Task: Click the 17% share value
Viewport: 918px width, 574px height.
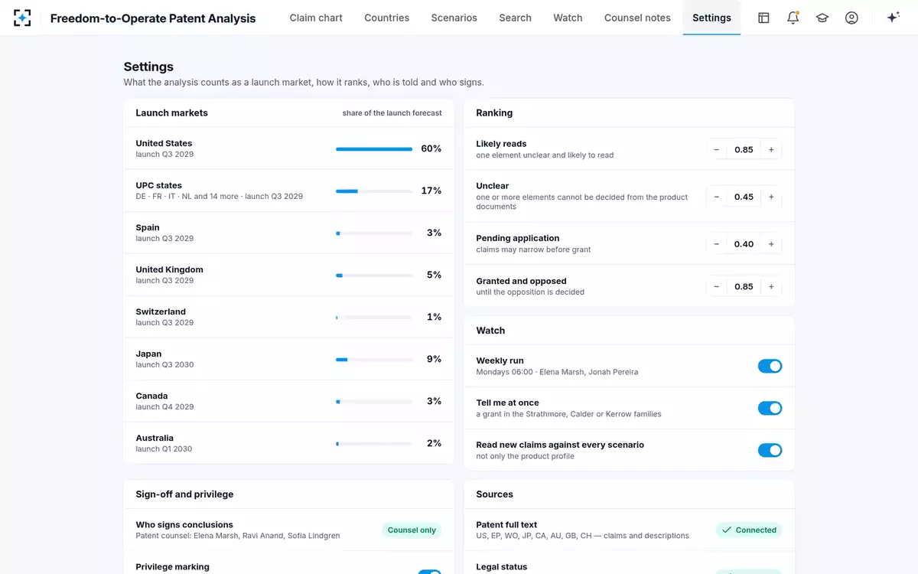Action: [x=431, y=191]
